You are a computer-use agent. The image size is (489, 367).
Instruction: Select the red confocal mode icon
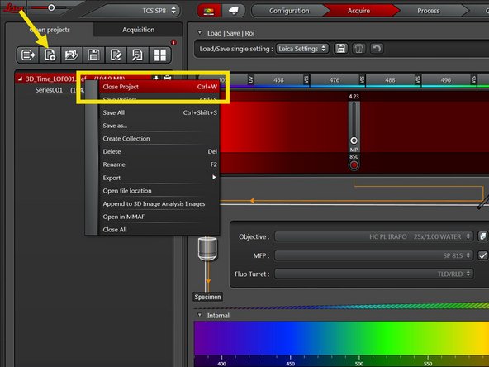click(x=209, y=11)
